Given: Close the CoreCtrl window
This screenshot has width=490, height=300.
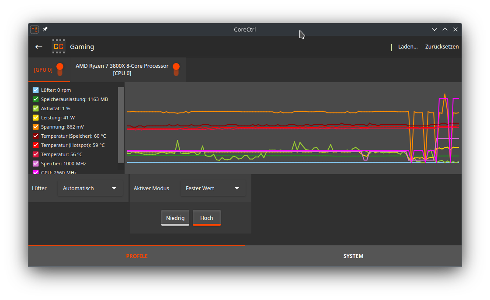Looking at the screenshot, I should tap(455, 29).
